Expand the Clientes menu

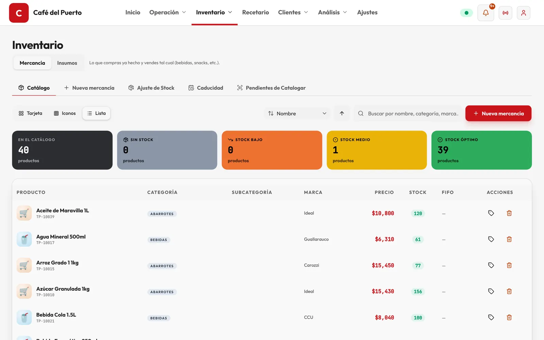(x=293, y=13)
